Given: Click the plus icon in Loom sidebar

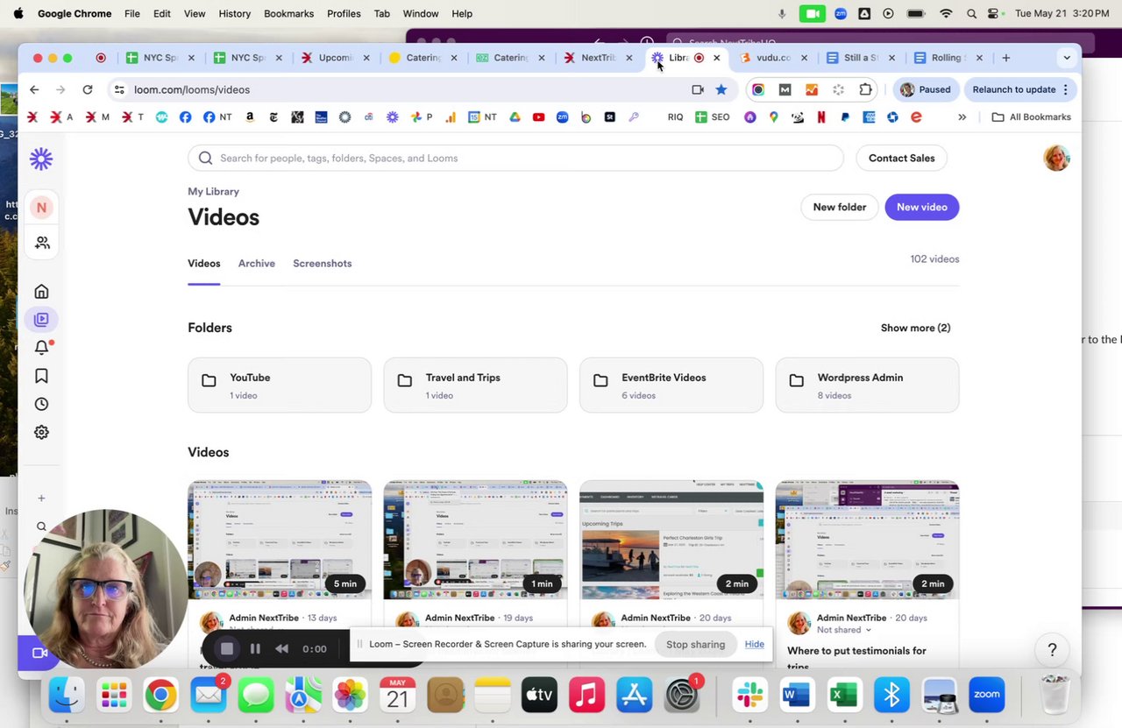Looking at the screenshot, I should (41, 498).
